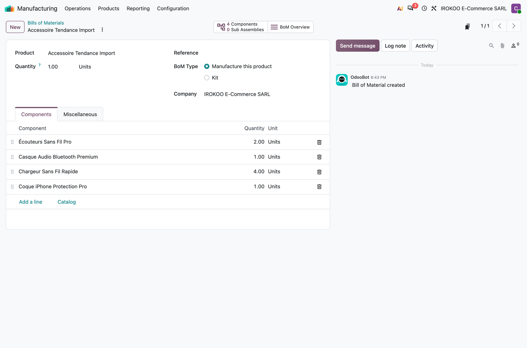Go to previous record arrow
The width and height of the screenshot is (527, 348).
(x=500, y=26)
